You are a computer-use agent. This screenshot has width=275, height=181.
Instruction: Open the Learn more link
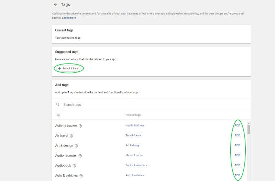[69, 18]
